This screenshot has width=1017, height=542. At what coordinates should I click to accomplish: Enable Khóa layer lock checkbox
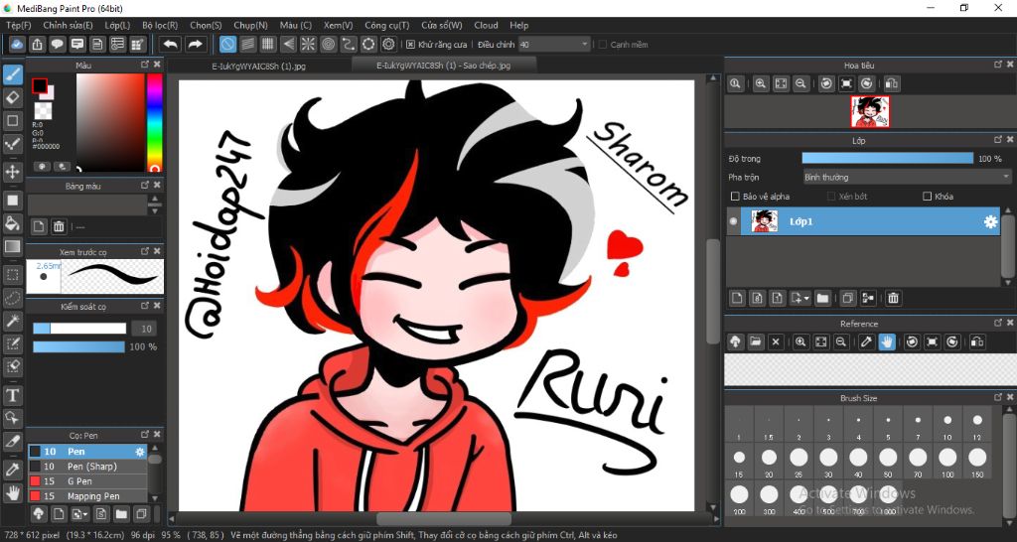(927, 196)
